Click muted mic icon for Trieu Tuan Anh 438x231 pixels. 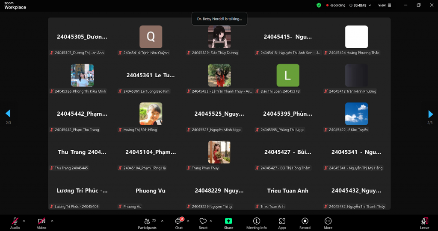click(257, 207)
